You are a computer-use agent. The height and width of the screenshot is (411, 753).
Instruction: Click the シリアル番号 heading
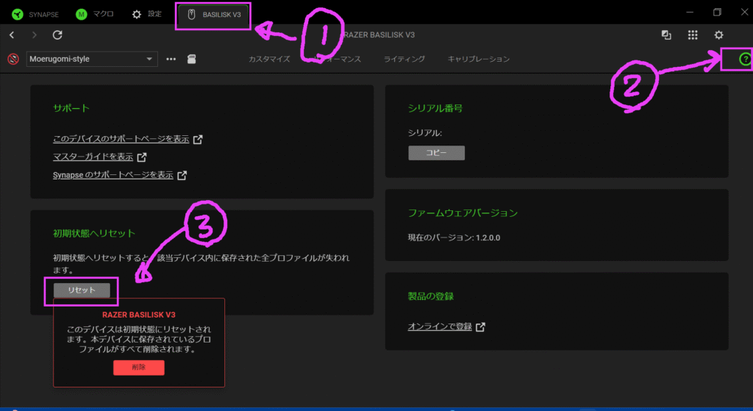435,108
